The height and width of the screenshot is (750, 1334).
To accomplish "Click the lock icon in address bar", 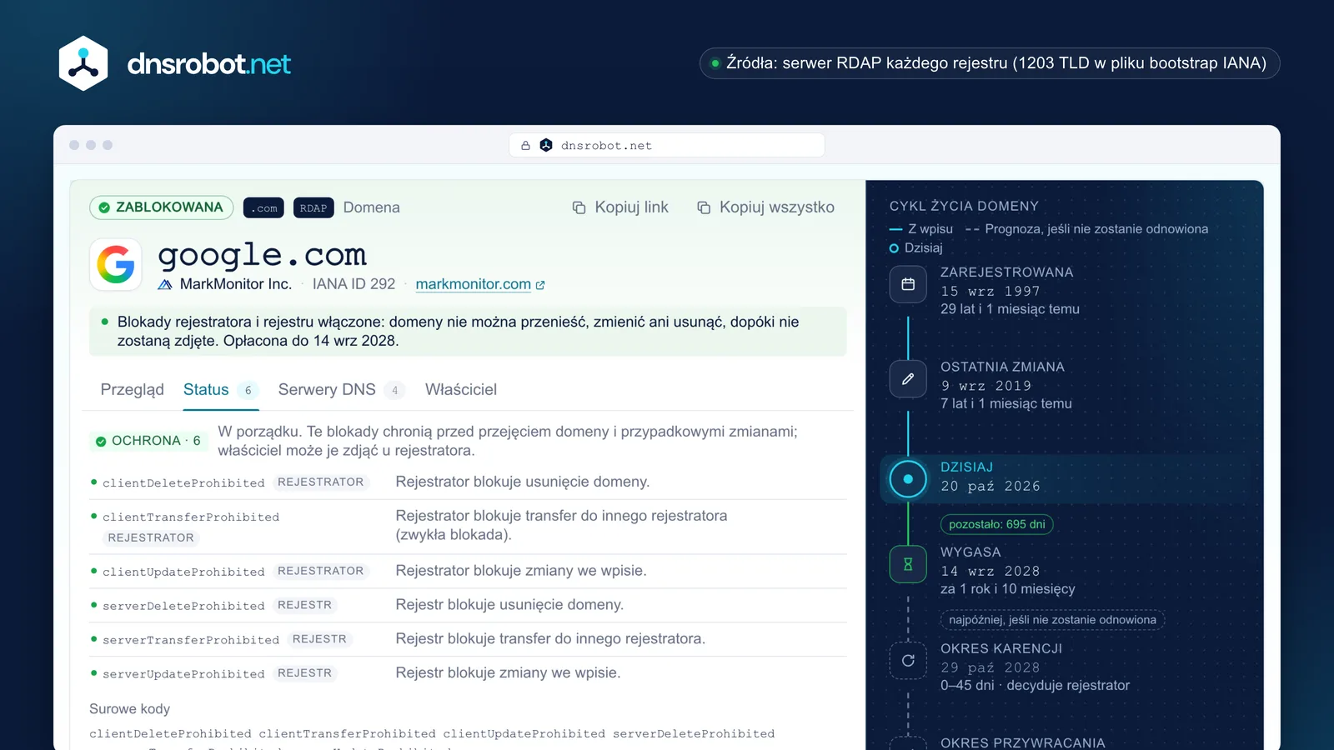I will 525,146.
